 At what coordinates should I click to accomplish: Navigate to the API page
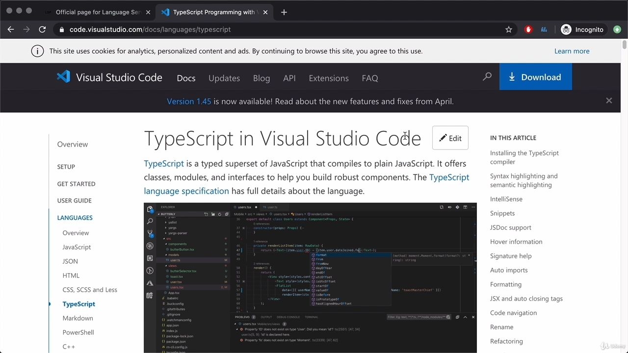[289, 78]
